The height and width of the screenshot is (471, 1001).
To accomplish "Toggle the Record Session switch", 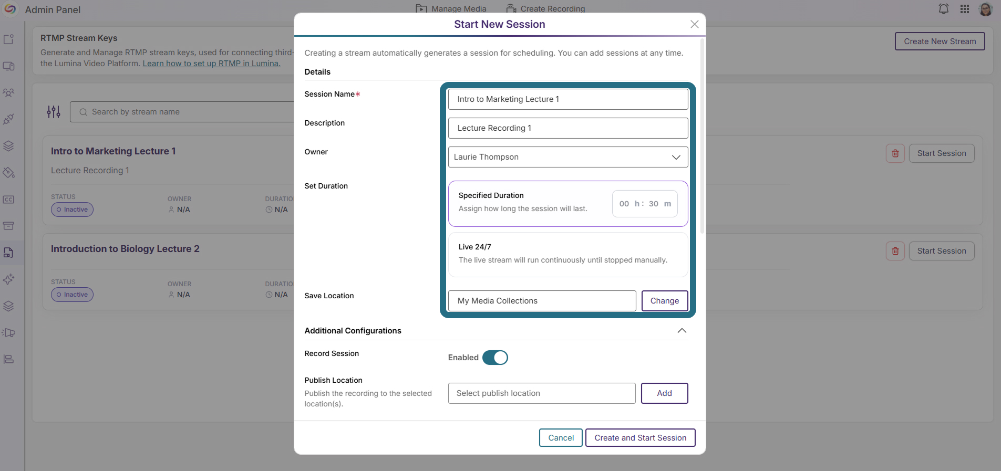I will tap(495, 358).
